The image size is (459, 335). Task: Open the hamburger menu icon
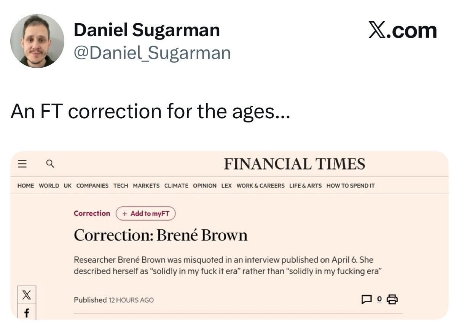(x=23, y=164)
